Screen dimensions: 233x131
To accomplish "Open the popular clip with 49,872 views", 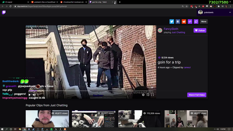I will click(47, 119).
